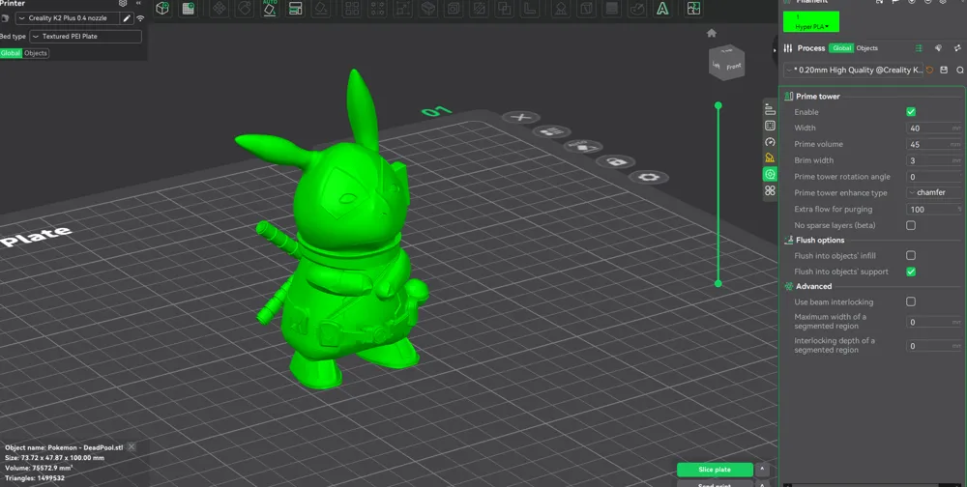
Task: Select the Text shape A tool
Action: pyautogui.click(x=662, y=8)
